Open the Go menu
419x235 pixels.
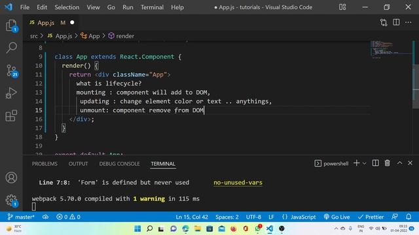pos(111,7)
